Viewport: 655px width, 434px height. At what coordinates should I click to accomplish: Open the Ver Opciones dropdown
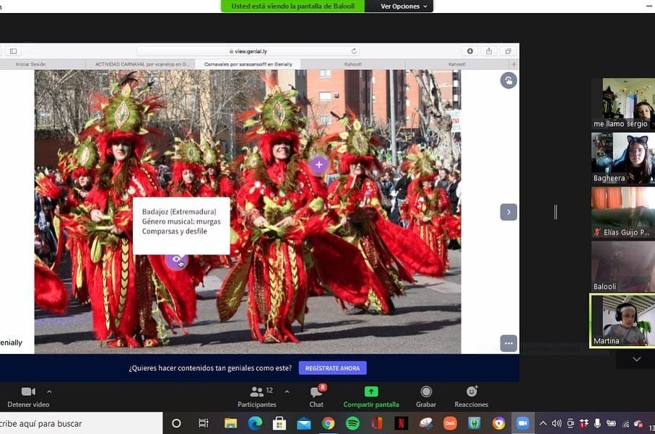[x=404, y=6]
